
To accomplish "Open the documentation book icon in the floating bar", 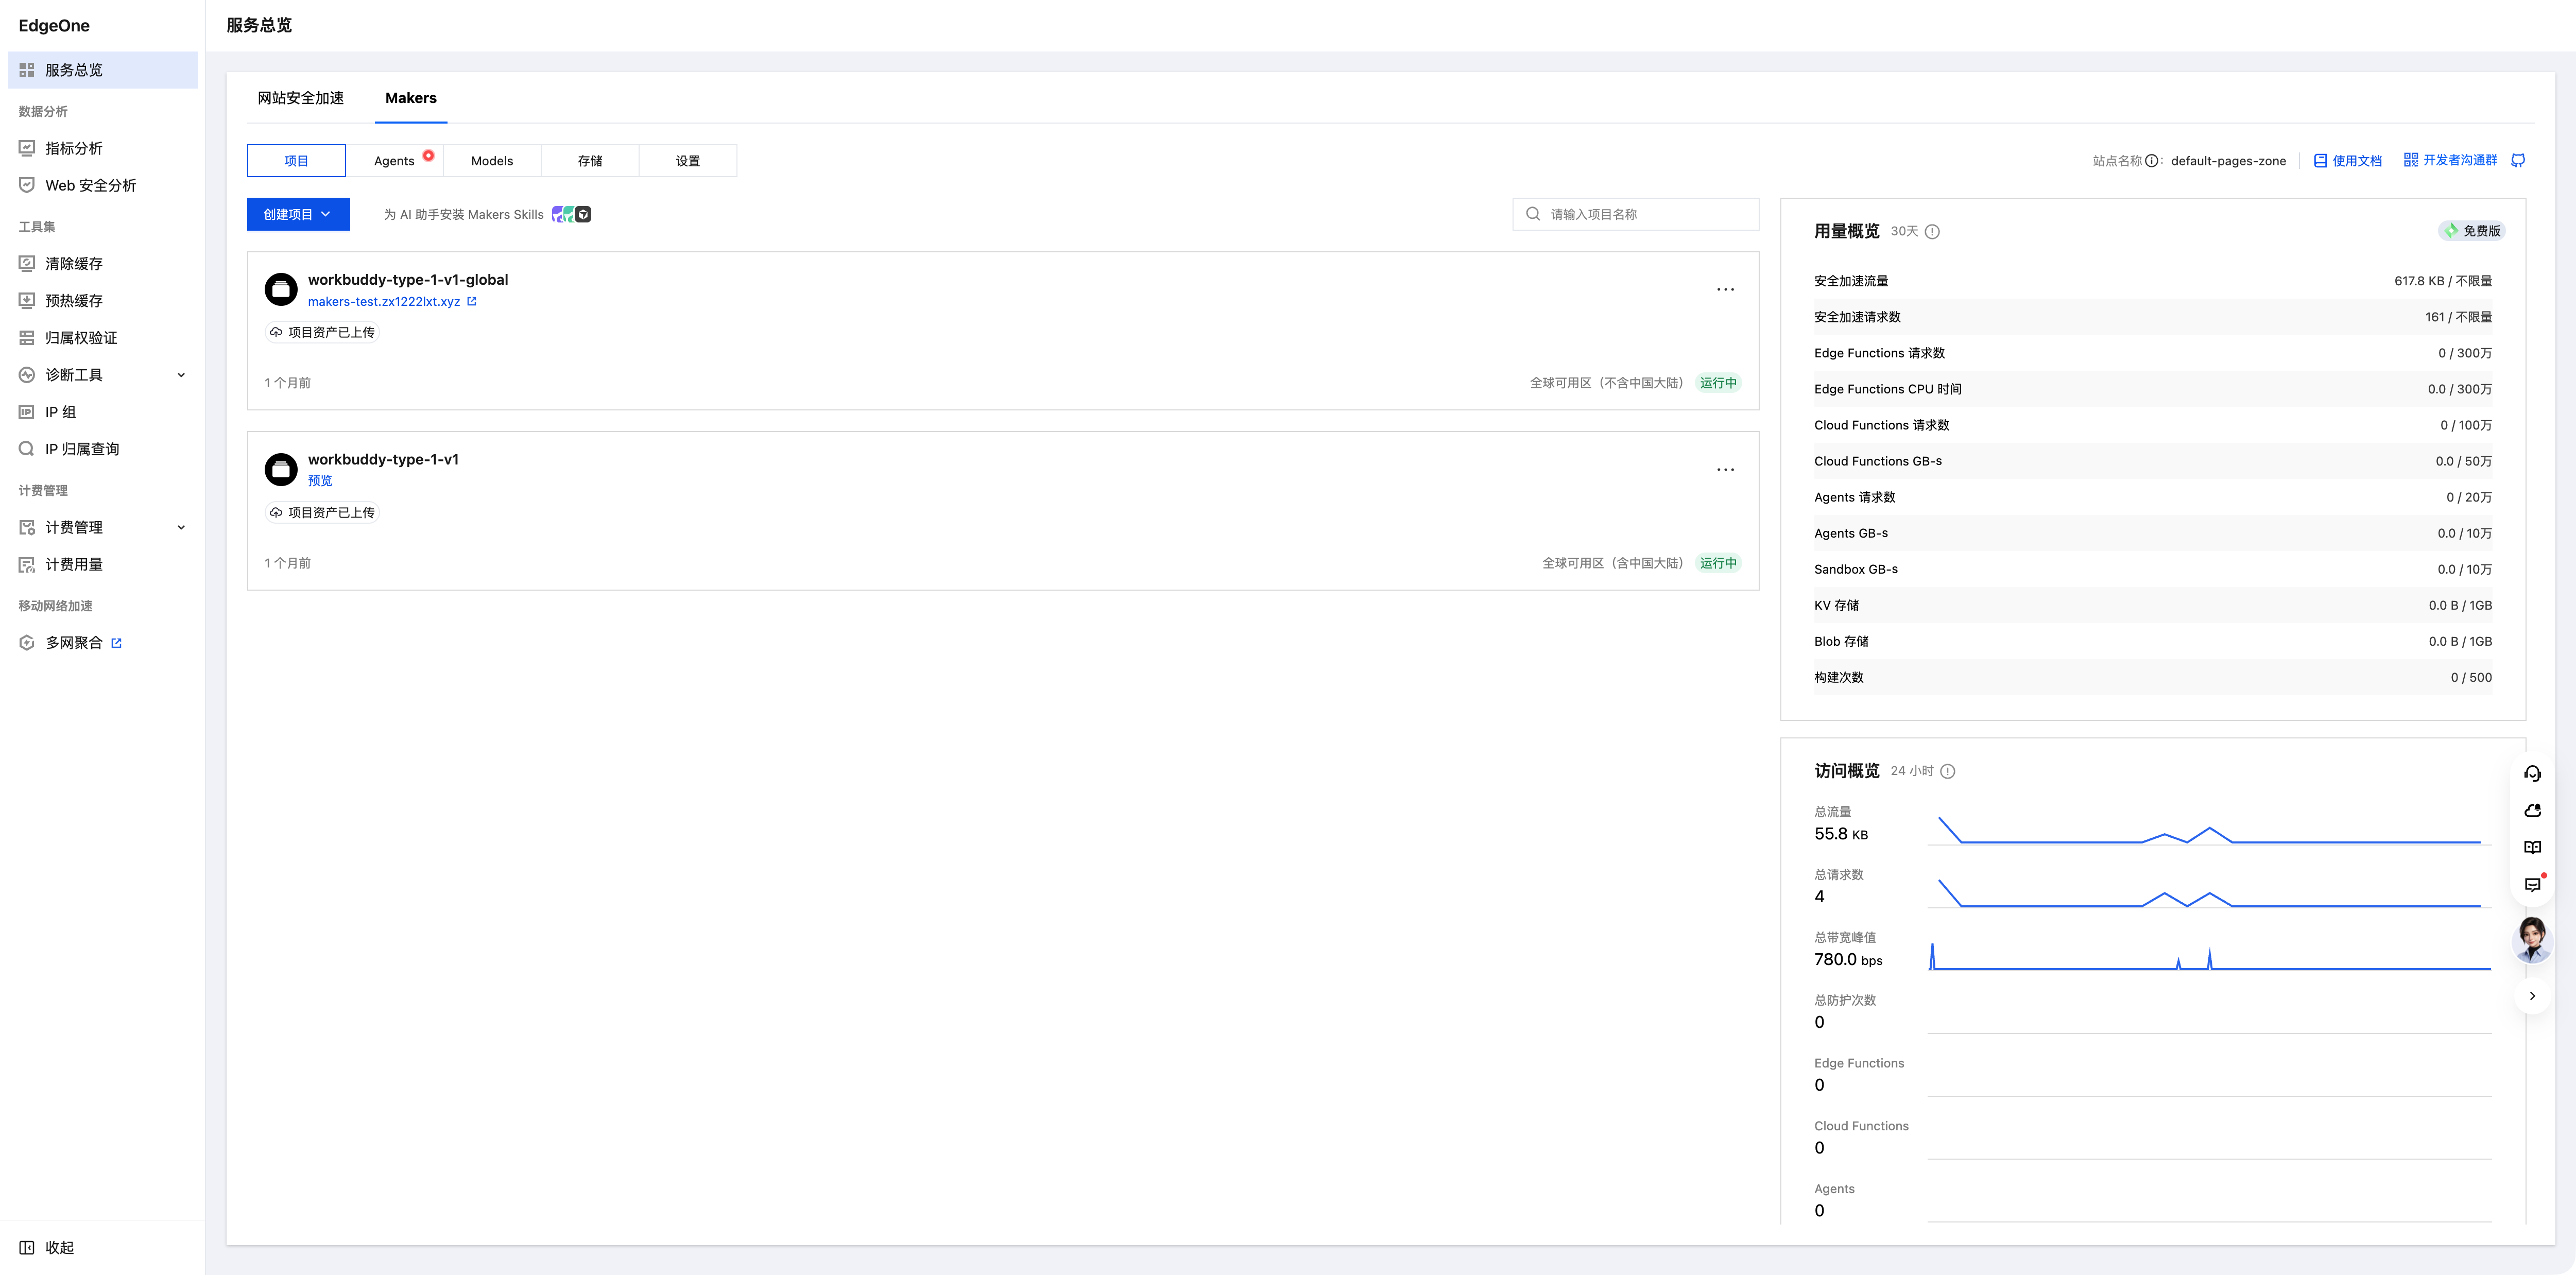I will pos(2532,847).
